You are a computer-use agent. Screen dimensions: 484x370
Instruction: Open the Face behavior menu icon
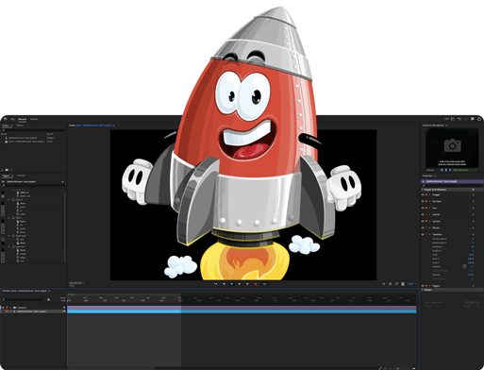474,208
